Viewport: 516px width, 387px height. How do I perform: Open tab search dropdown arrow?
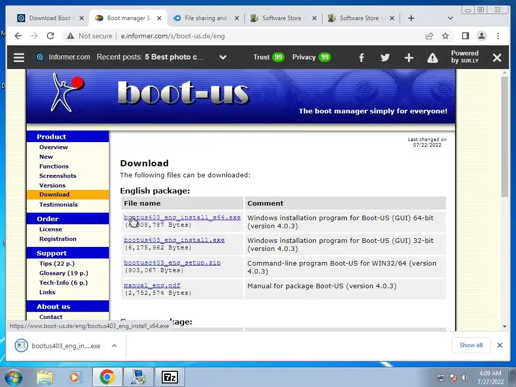[450, 18]
